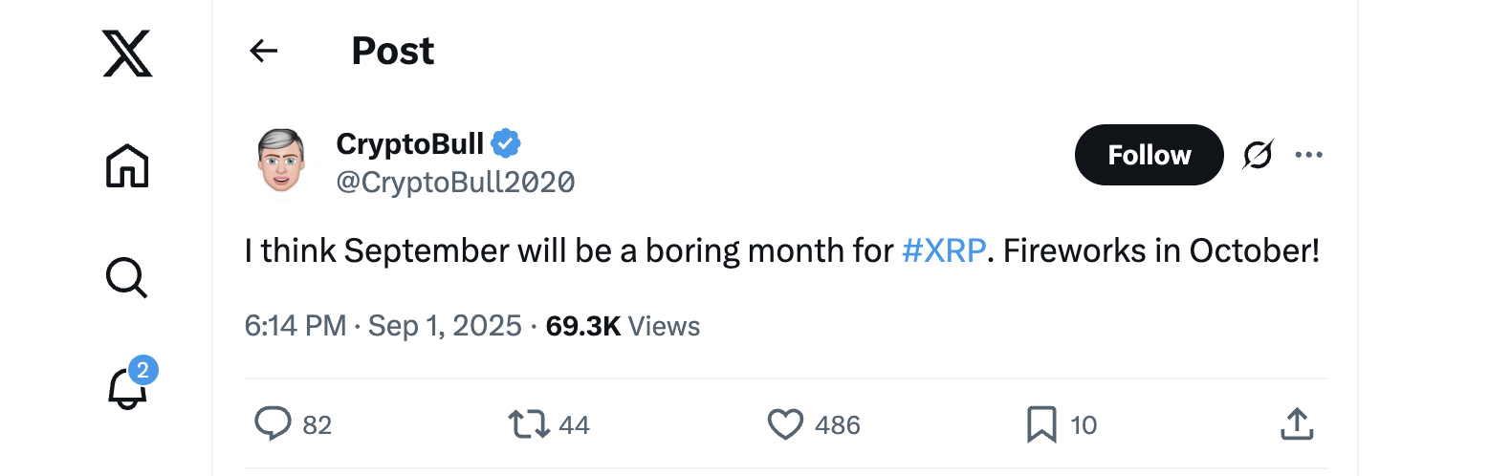This screenshot has height=476, width=1511.
Task: Go back with the left arrow
Action: [x=263, y=51]
